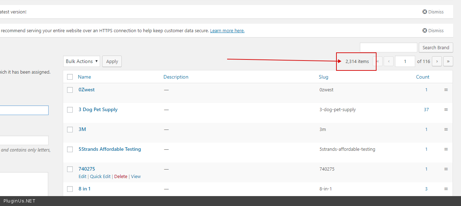Viewport: 461px width, 206px height.
Task: Sort table by Name column
Action: (84, 77)
